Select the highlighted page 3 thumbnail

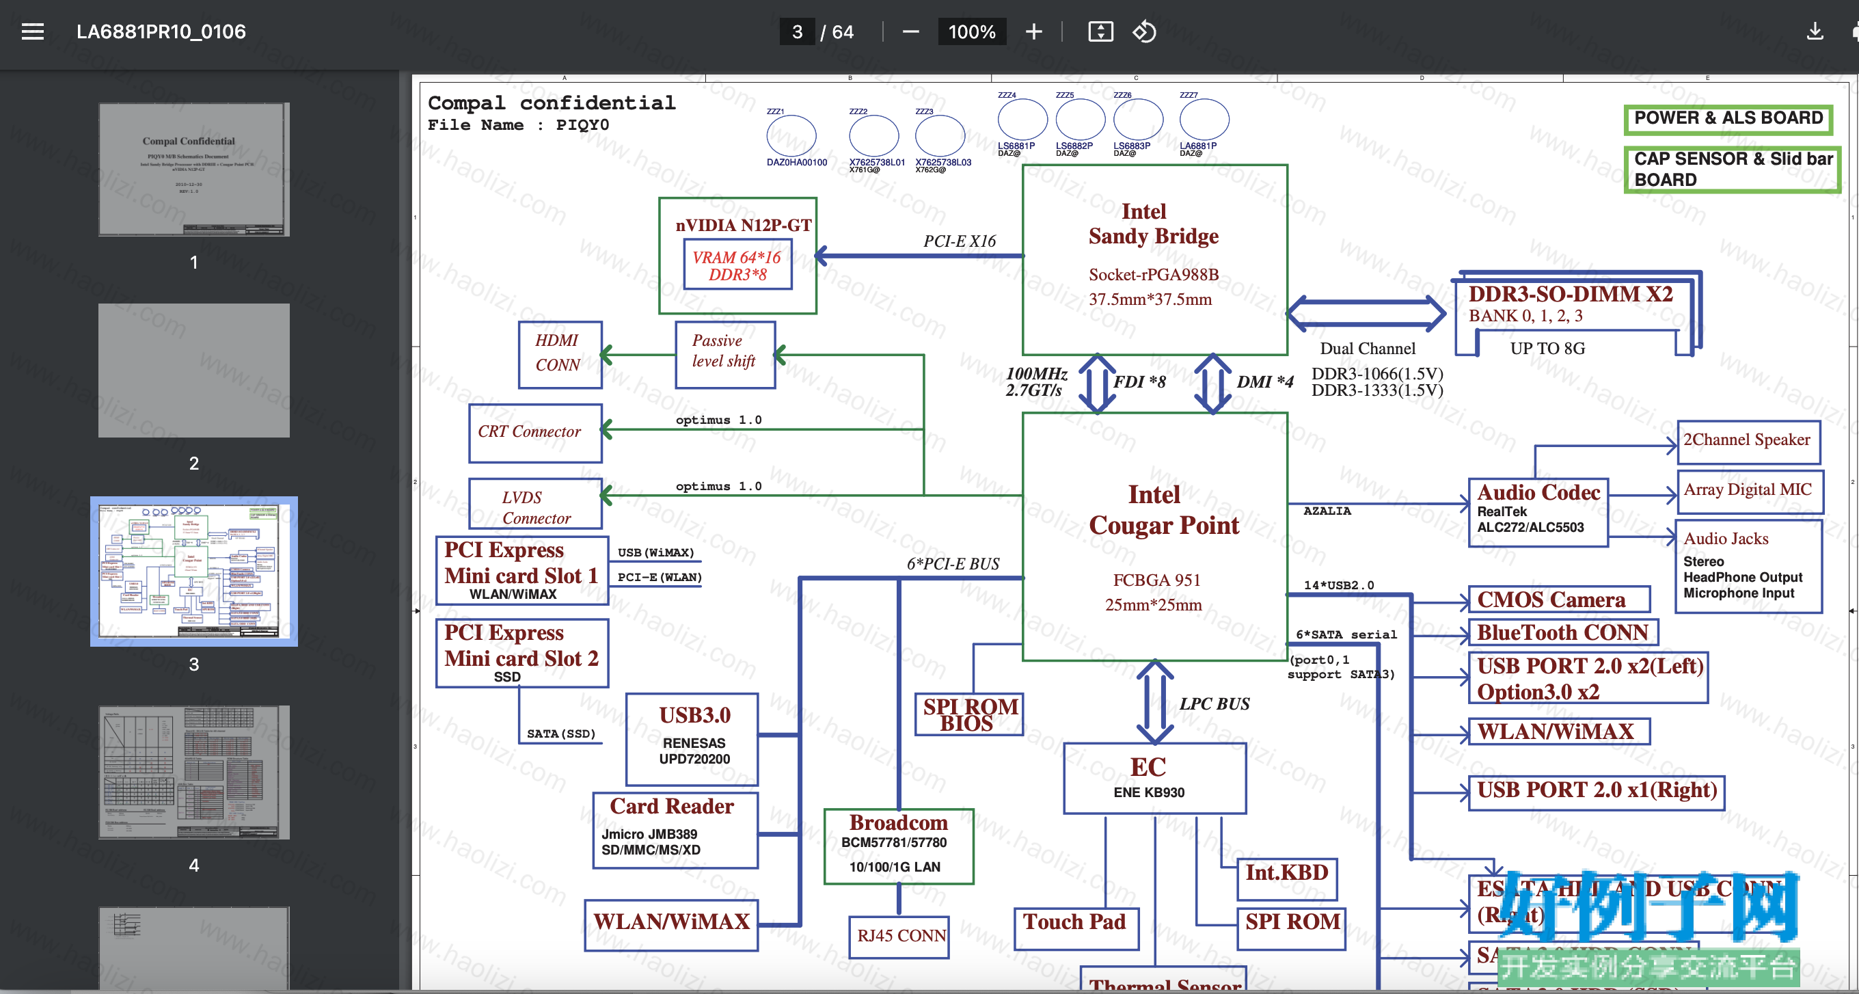193,571
